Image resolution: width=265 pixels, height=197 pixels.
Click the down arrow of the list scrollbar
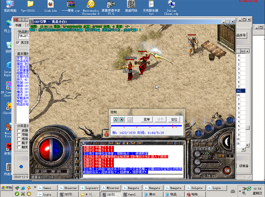pyautogui.click(x=247, y=145)
